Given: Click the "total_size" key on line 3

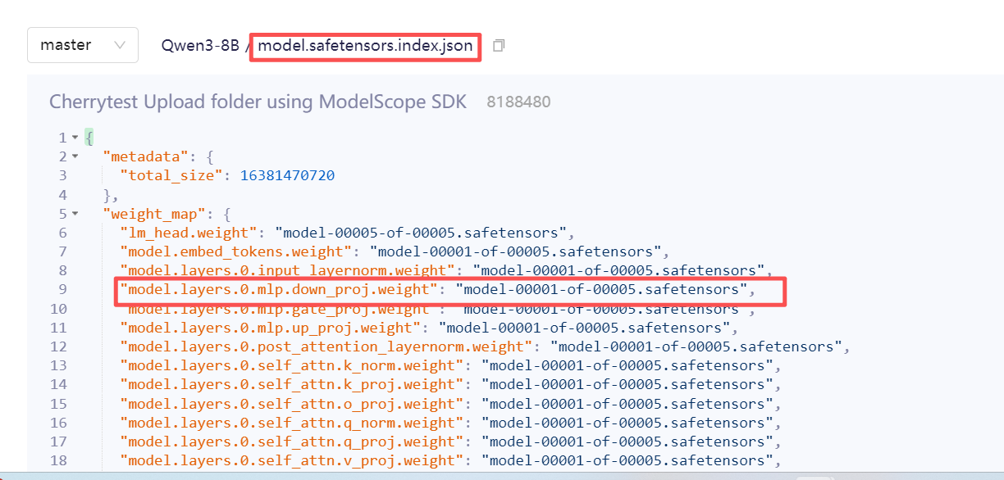Looking at the screenshot, I should tap(172, 175).
